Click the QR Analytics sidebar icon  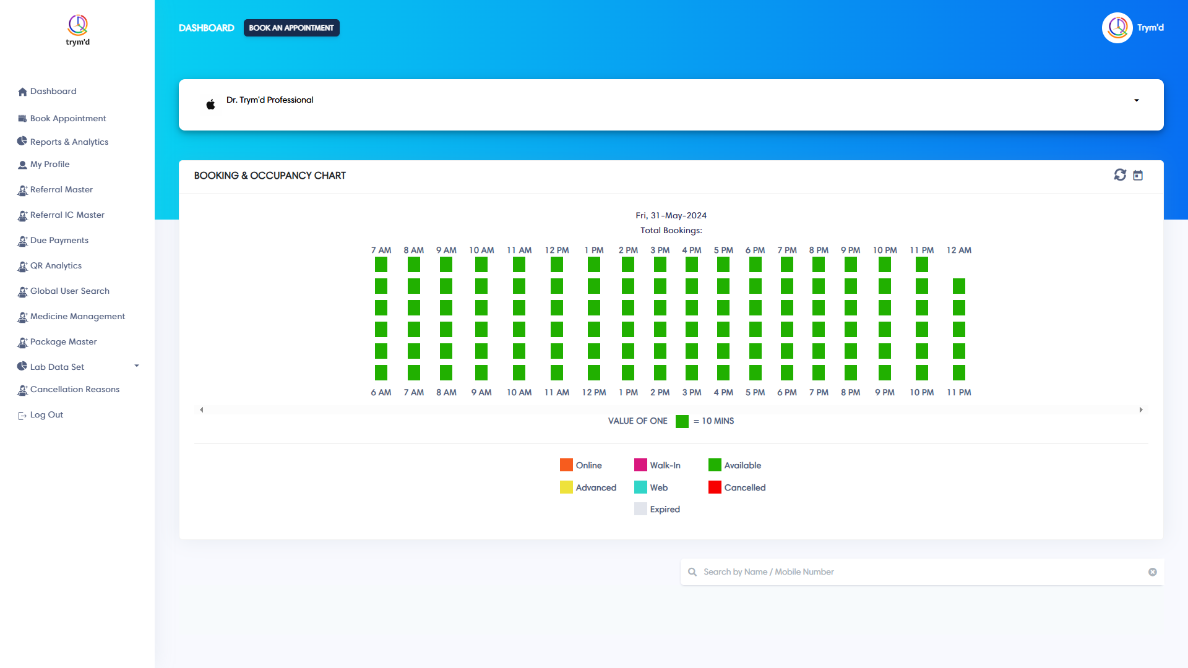22,266
